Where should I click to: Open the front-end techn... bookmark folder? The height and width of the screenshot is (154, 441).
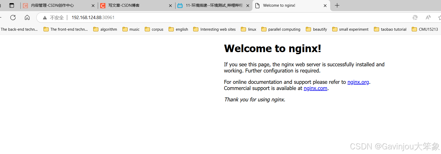pos(66,29)
